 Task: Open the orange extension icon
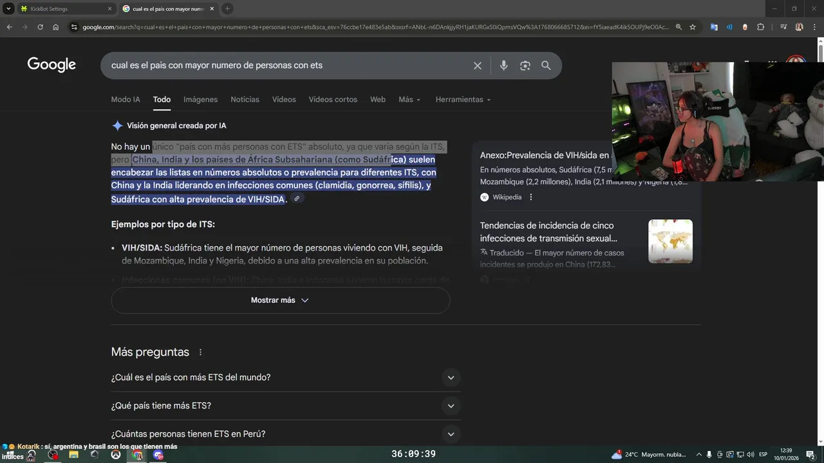point(745,27)
